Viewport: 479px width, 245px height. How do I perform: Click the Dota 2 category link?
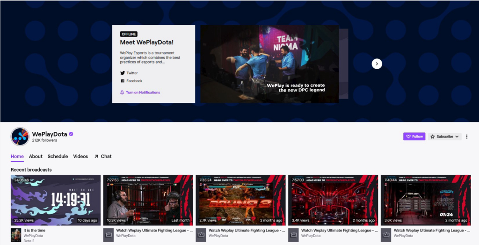tap(29, 241)
